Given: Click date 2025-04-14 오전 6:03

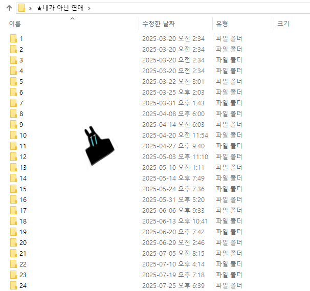Looking at the screenshot, I should (x=173, y=124).
